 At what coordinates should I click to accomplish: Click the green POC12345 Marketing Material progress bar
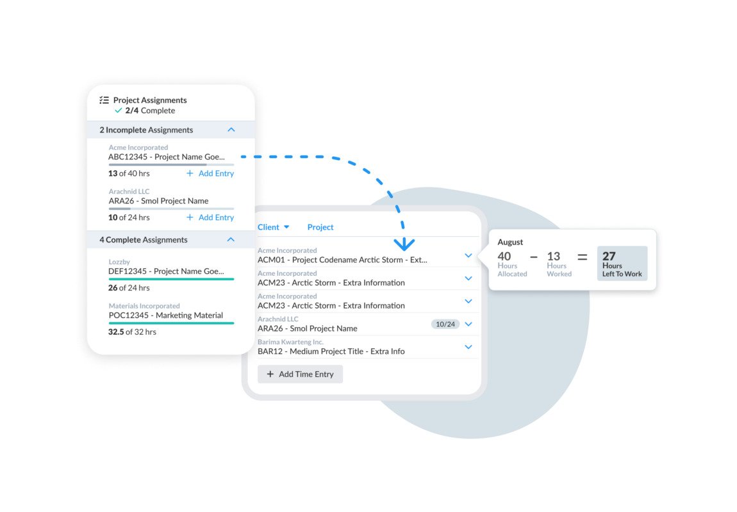click(x=171, y=323)
